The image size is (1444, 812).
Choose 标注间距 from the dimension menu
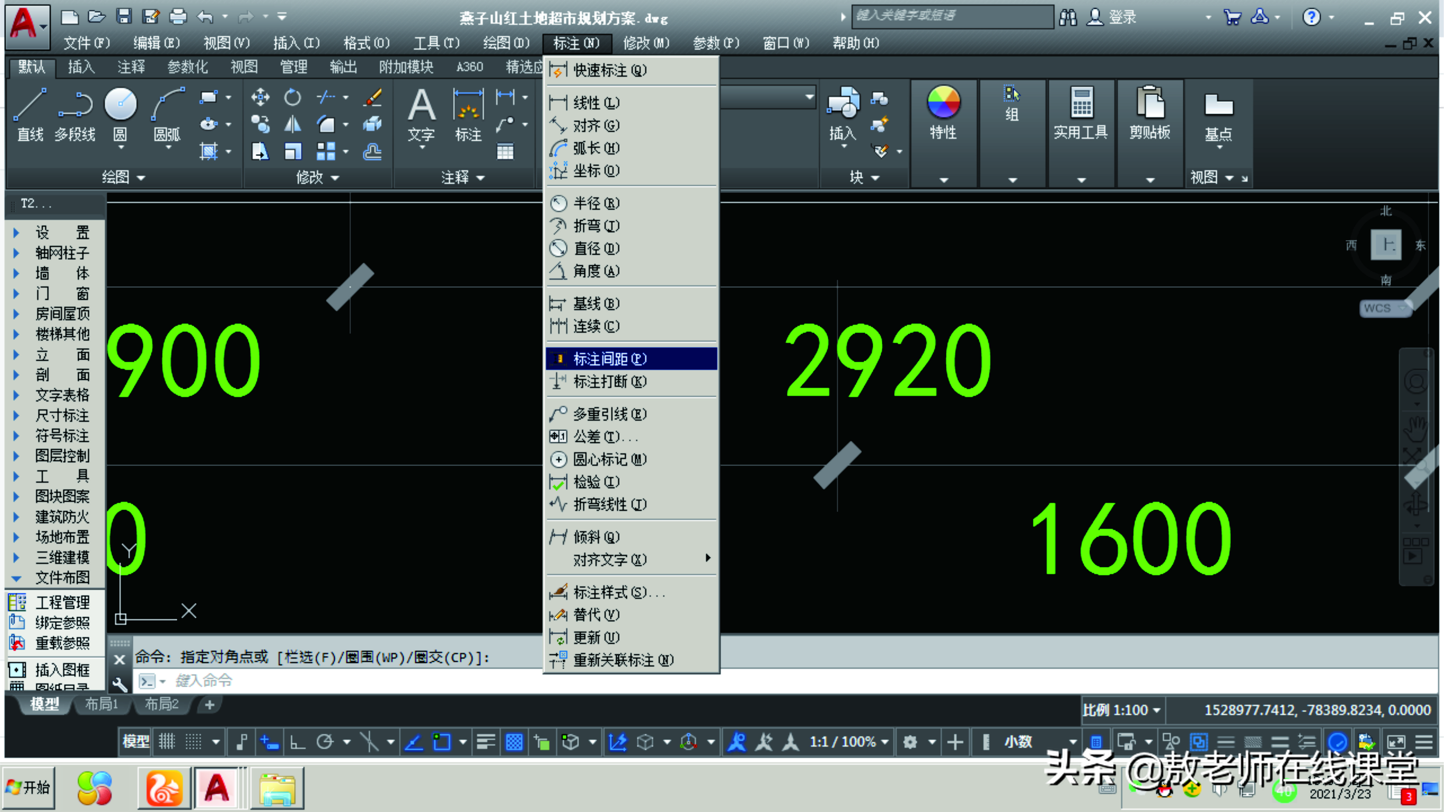tap(610, 359)
